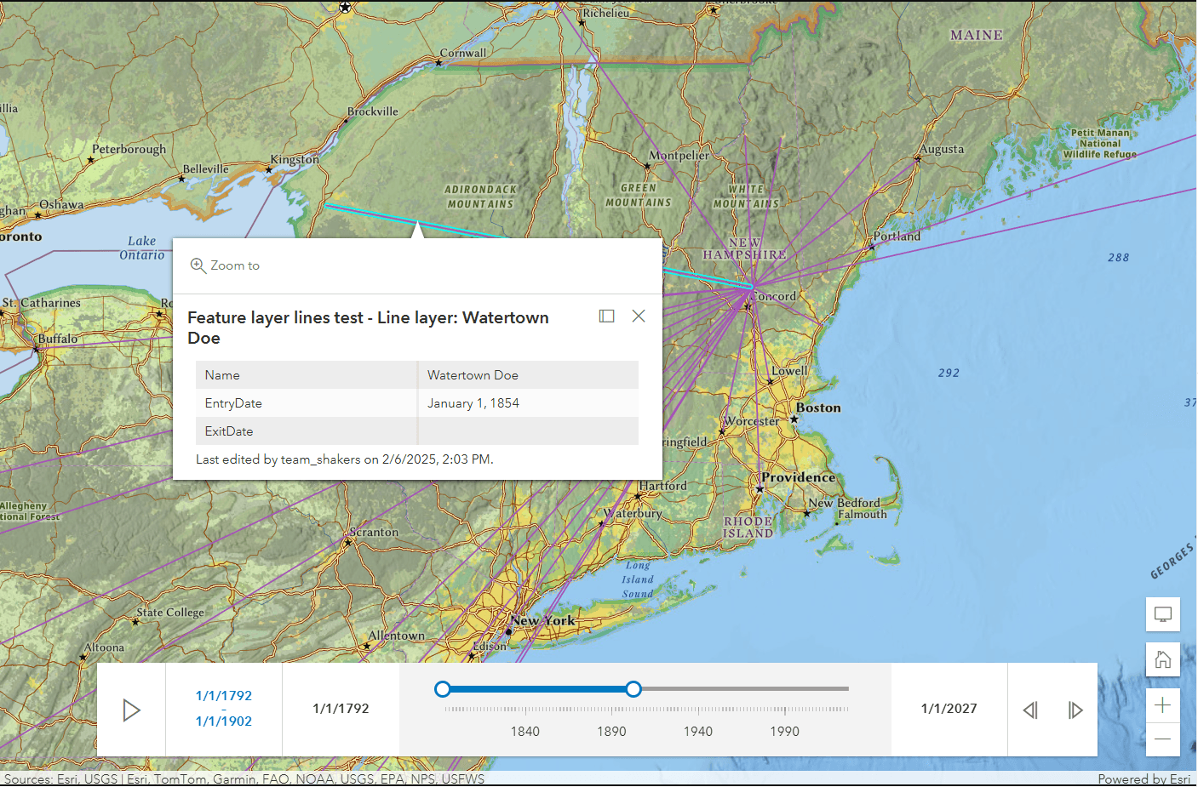Return map to home extent
The width and height of the screenshot is (1198, 787).
1163,659
